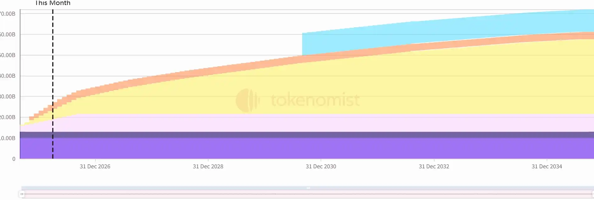Click the dashed 'This Month' marker line
The image size is (594, 200).
coord(53,63)
